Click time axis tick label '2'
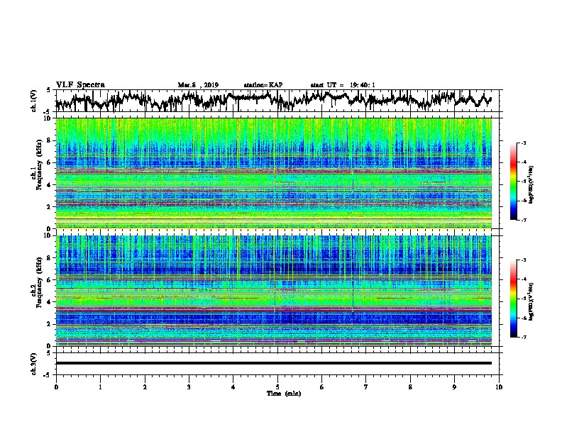Image resolution: width=562 pixels, height=434 pixels. coord(145,387)
